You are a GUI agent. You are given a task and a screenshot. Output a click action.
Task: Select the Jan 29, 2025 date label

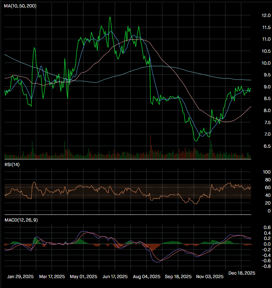pyautogui.click(x=20, y=277)
